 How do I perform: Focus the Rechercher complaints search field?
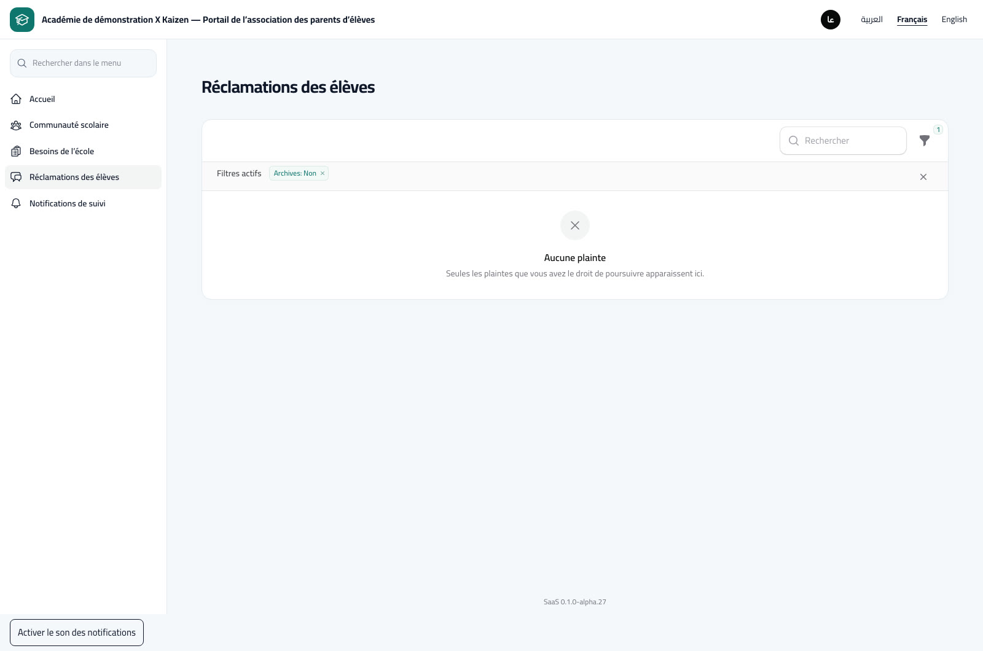tap(843, 141)
